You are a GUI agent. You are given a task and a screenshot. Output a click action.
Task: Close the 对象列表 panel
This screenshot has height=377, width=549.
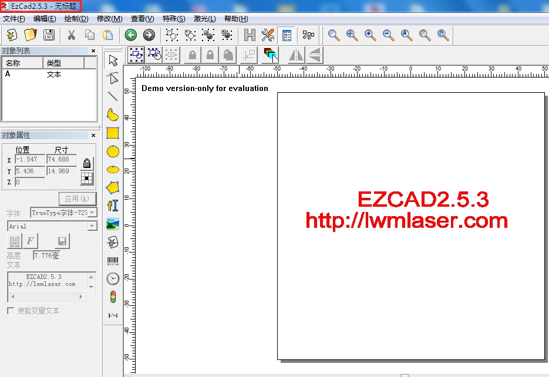93,51
